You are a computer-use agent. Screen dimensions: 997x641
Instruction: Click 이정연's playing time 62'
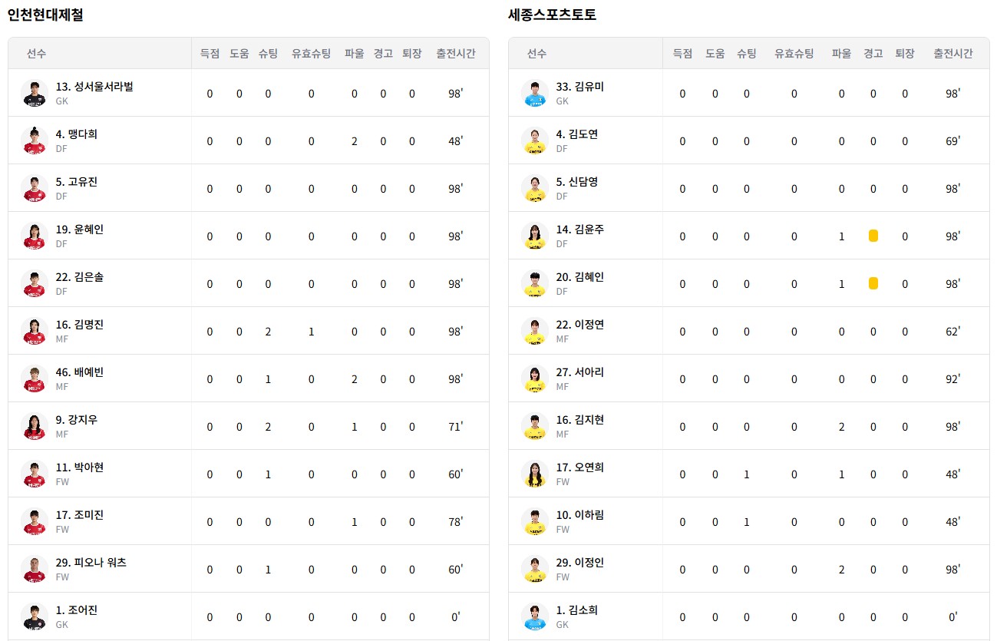click(x=953, y=332)
